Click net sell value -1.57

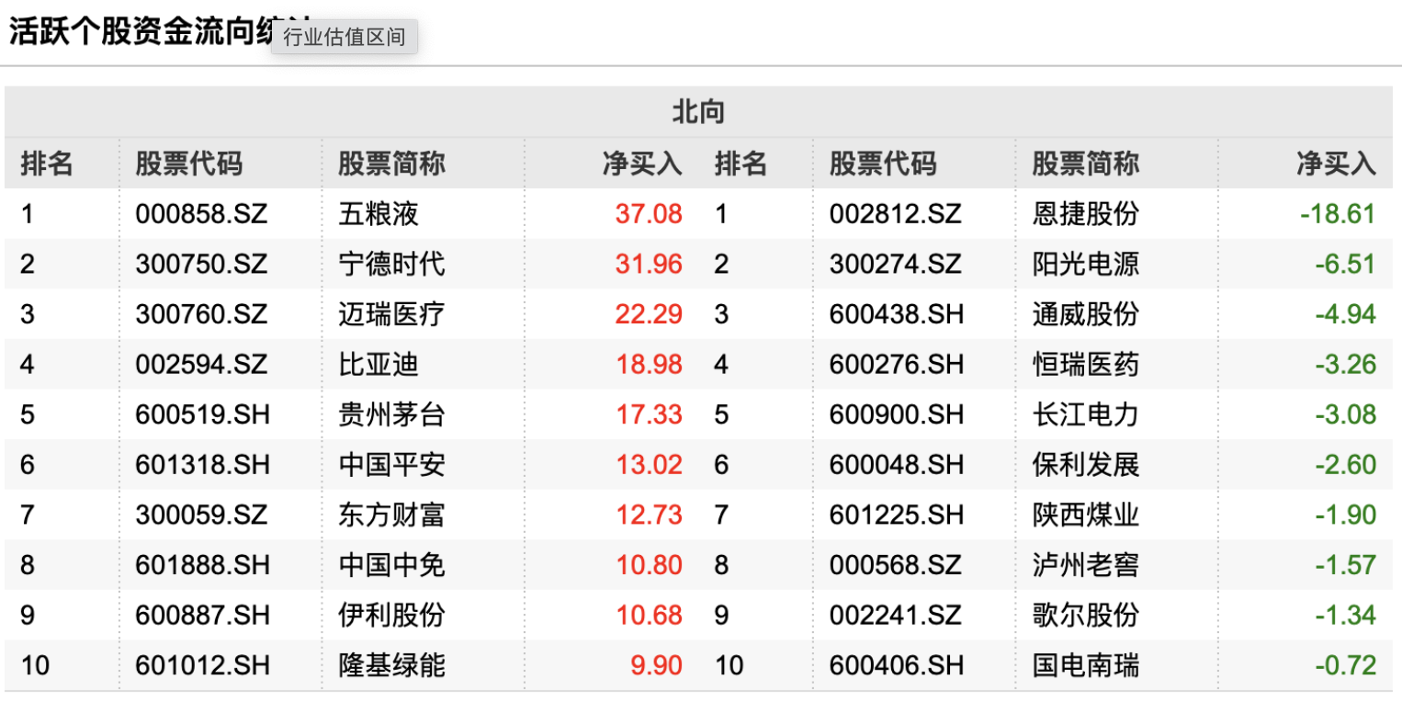(1345, 565)
